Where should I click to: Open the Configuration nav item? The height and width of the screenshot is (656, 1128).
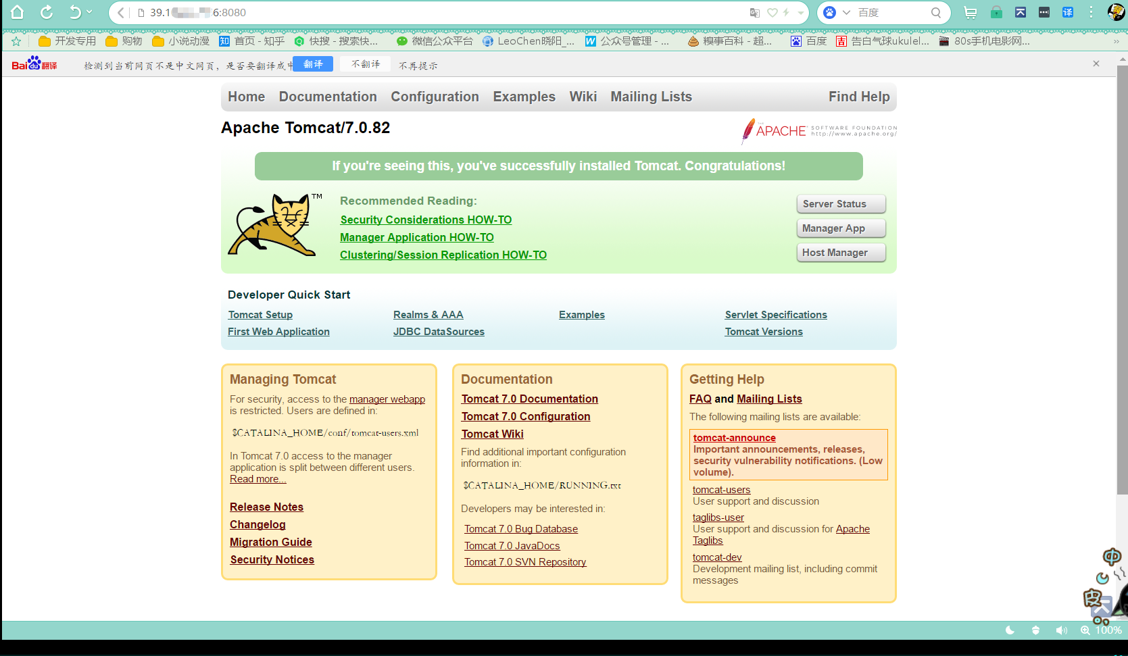[x=435, y=97]
